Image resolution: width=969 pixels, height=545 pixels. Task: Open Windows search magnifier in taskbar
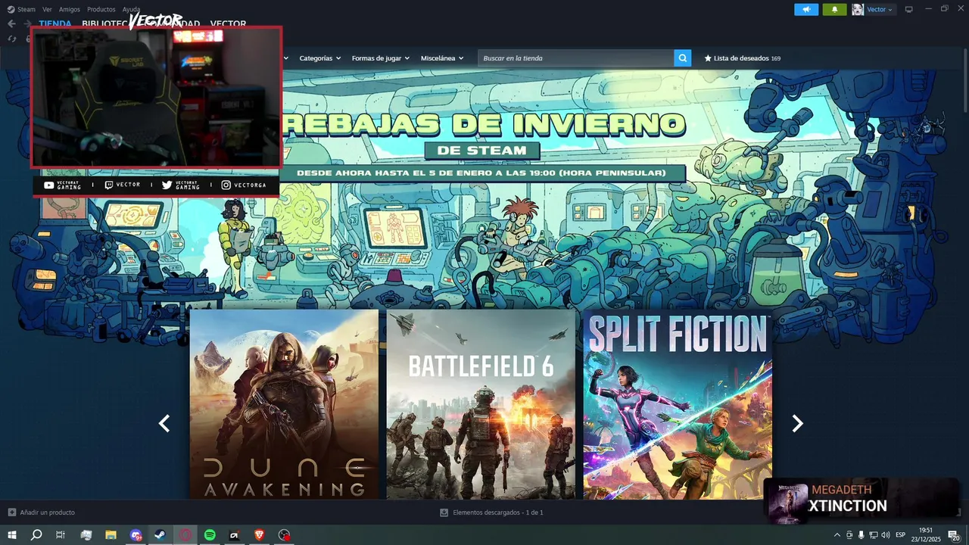point(36,535)
